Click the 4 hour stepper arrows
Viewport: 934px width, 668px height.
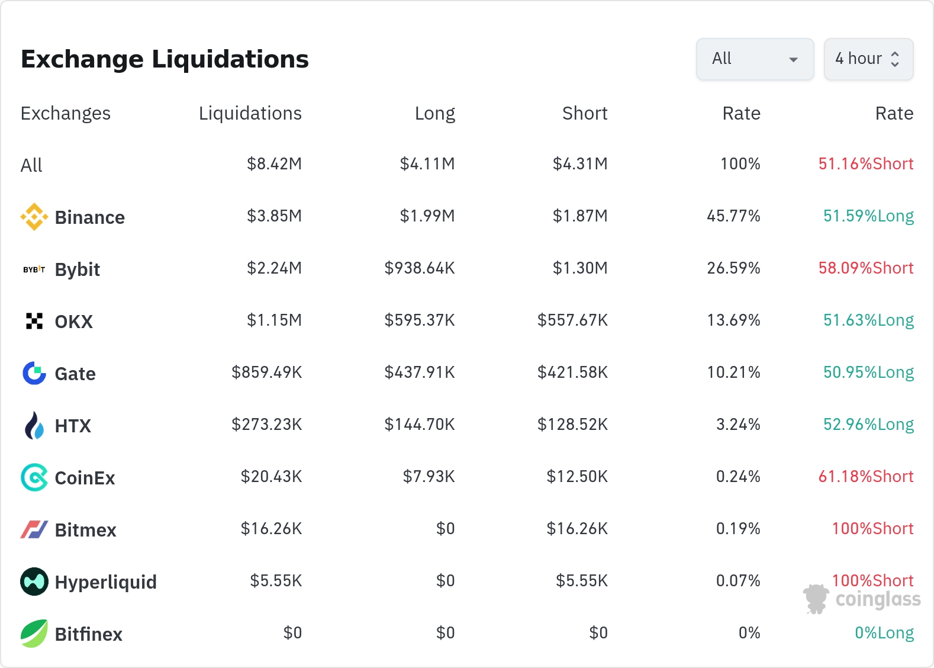(x=895, y=59)
